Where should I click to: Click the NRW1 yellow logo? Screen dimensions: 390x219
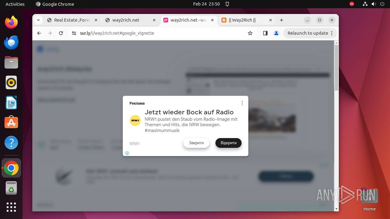(135, 120)
